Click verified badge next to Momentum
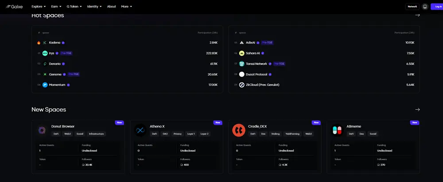Image resolution: width=443 pixels, height=182 pixels. pos(68,85)
